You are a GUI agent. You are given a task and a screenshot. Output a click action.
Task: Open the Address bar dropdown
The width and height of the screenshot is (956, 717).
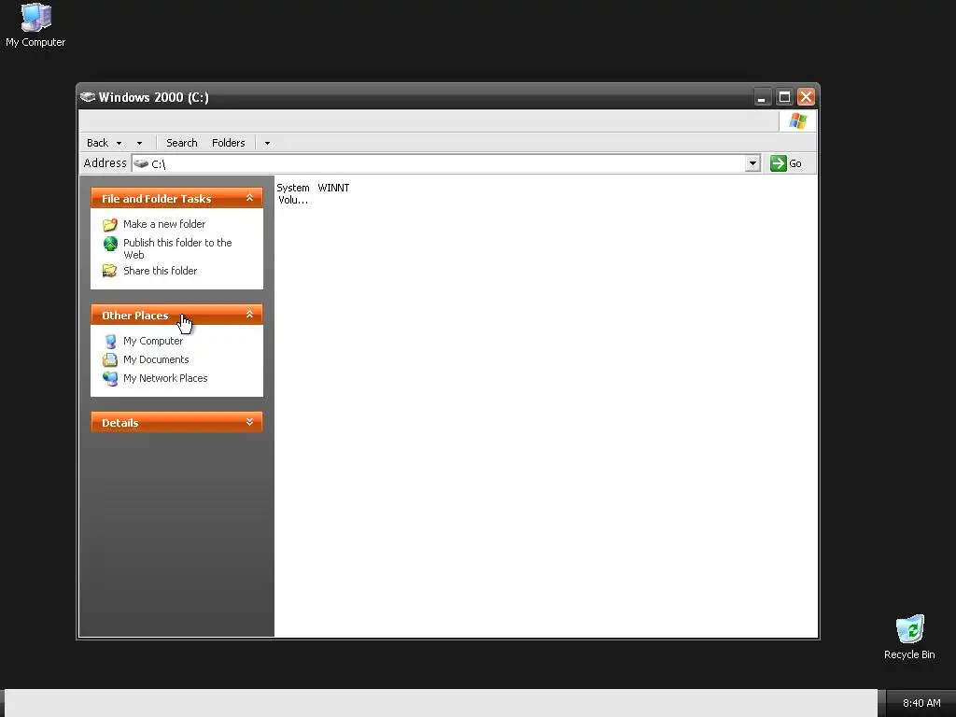(x=752, y=163)
